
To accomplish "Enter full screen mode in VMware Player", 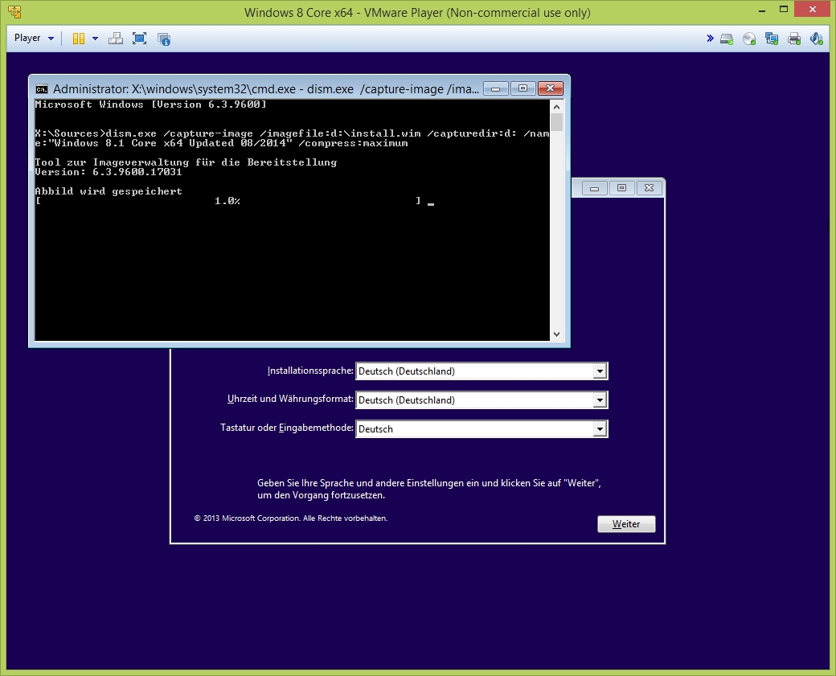I will pos(139,39).
